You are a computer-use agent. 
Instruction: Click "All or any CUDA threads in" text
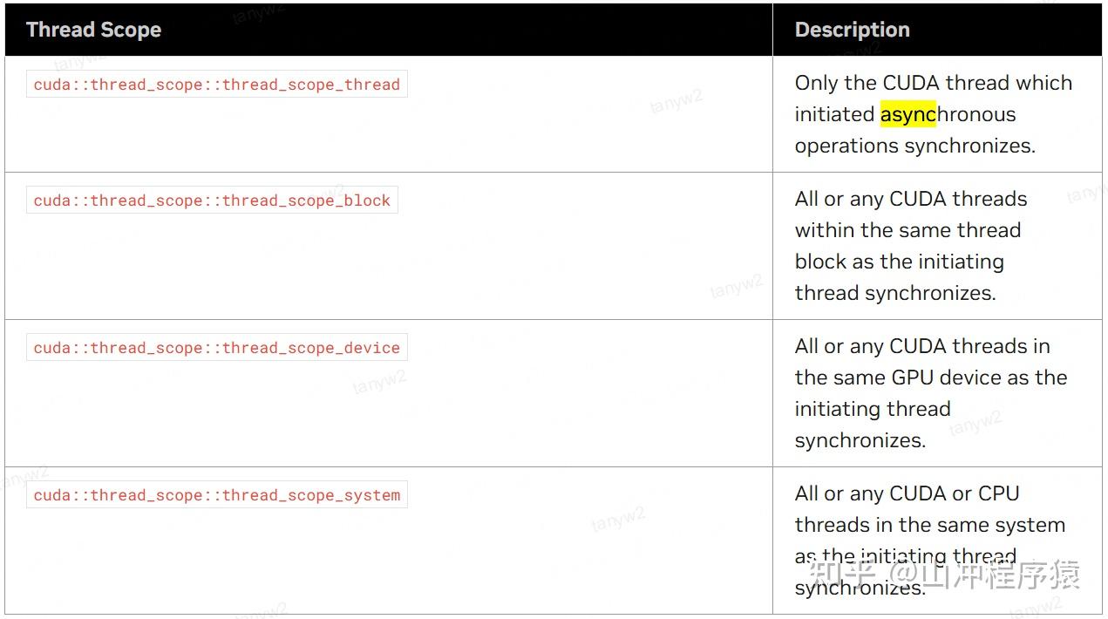921,346
